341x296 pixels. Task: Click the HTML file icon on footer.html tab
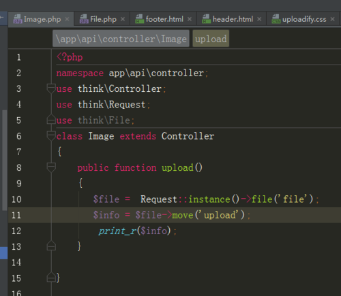(x=139, y=19)
